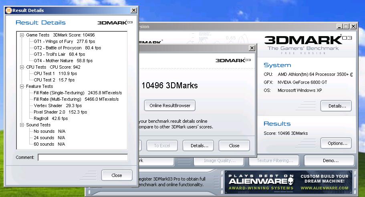Click the Result Details title bar icon
This screenshot has width=365, height=197.
click(x=8, y=10)
